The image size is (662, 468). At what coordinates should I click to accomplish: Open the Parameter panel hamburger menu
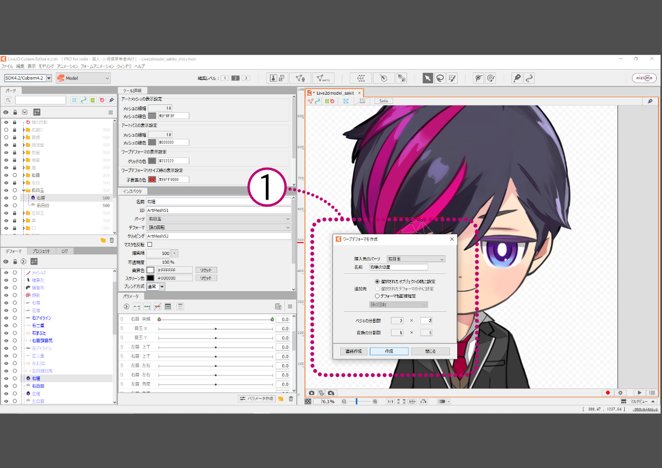[x=290, y=307]
